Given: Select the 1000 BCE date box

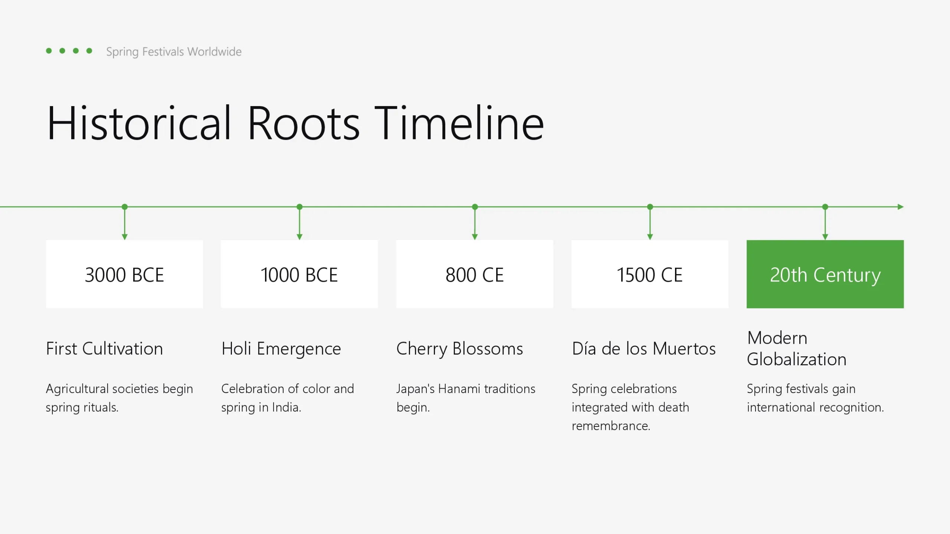Looking at the screenshot, I should (x=299, y=274).
